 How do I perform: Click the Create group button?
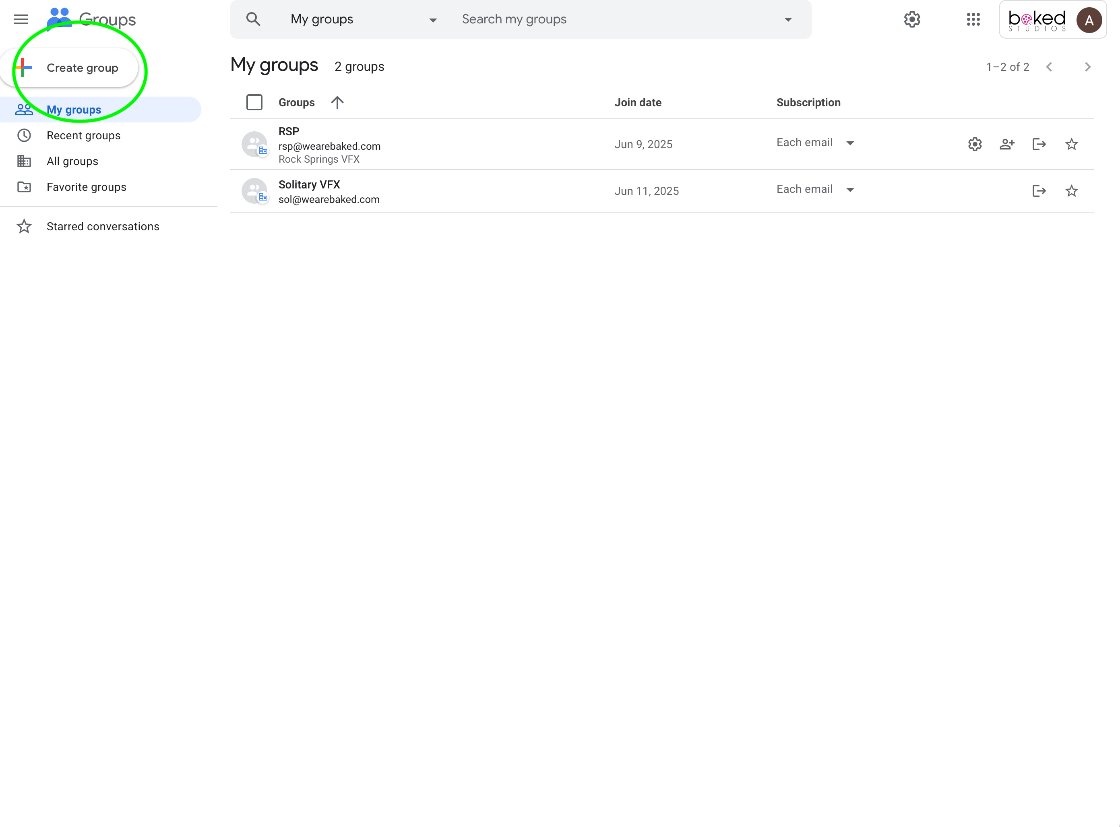tap(70, 68)
